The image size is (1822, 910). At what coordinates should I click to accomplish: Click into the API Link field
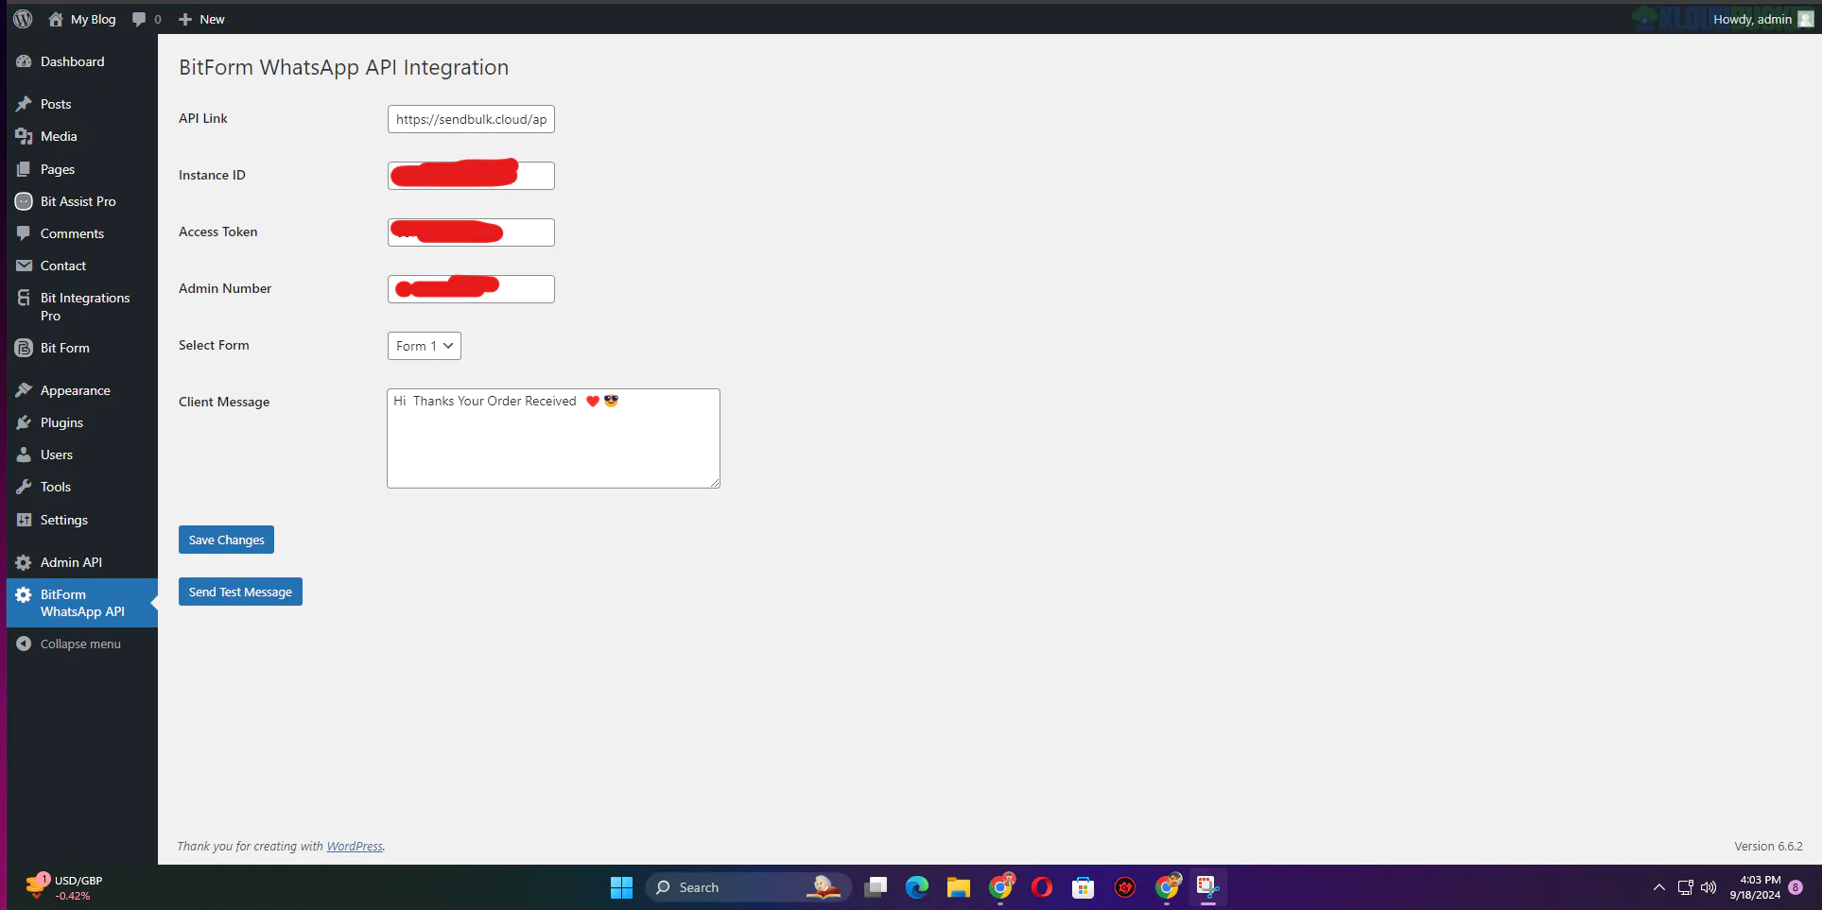(x=471, y=119)
